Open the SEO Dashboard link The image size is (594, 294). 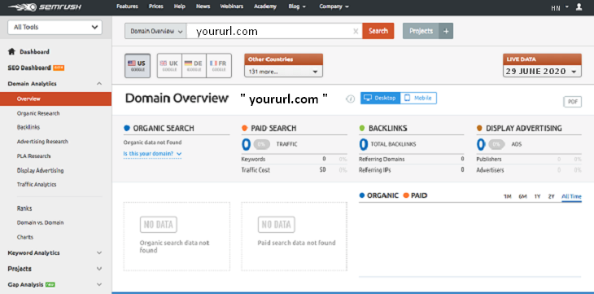coord(29,68)
